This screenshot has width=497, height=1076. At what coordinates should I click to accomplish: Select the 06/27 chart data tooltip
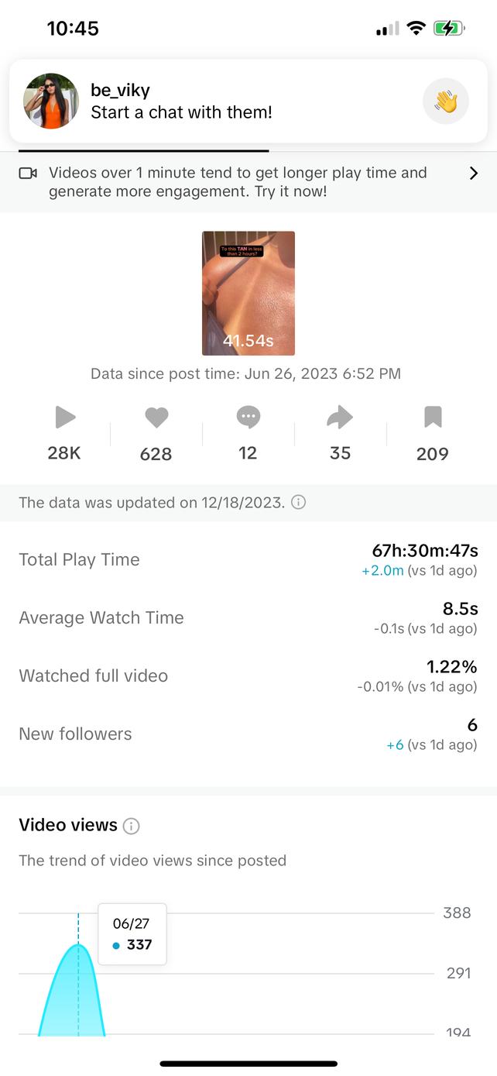pyautogui.click(x=132, y=934)
